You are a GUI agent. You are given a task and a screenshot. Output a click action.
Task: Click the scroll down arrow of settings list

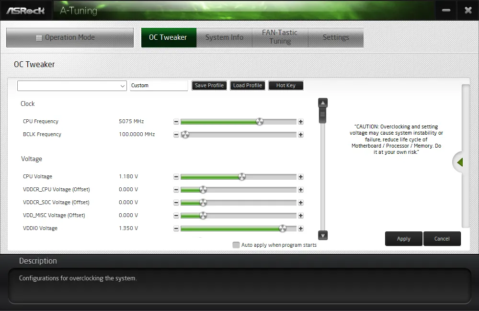pyautogui.click(x=322, y=235)
